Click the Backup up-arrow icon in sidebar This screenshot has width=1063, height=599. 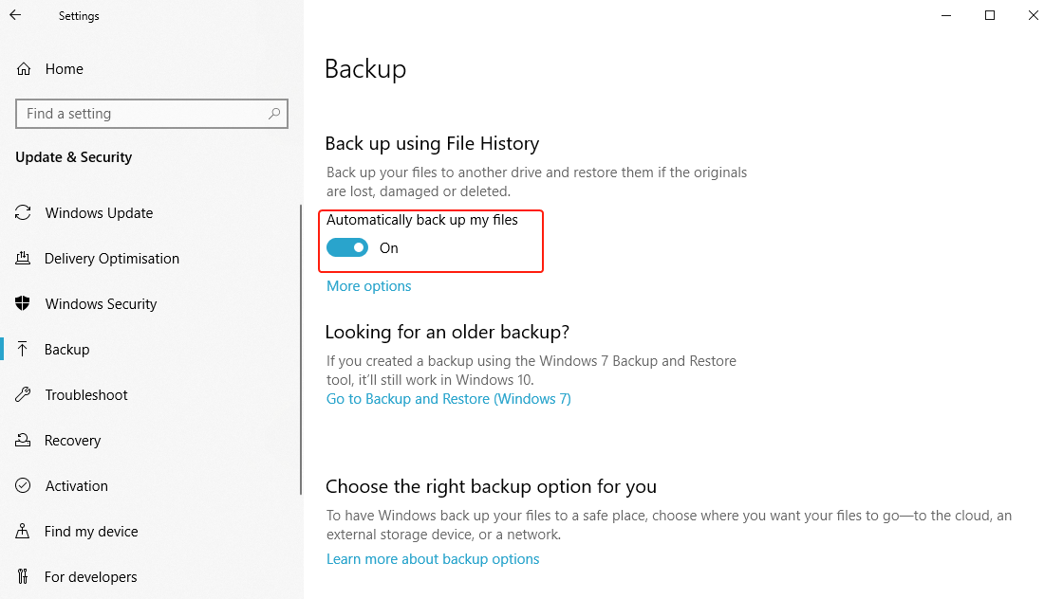[x=23, y=349]
